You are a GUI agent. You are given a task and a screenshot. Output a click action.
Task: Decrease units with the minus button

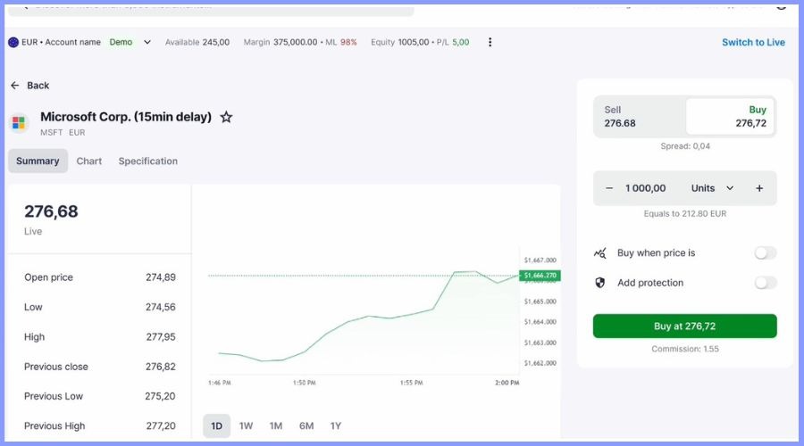[x=609, y=188]
